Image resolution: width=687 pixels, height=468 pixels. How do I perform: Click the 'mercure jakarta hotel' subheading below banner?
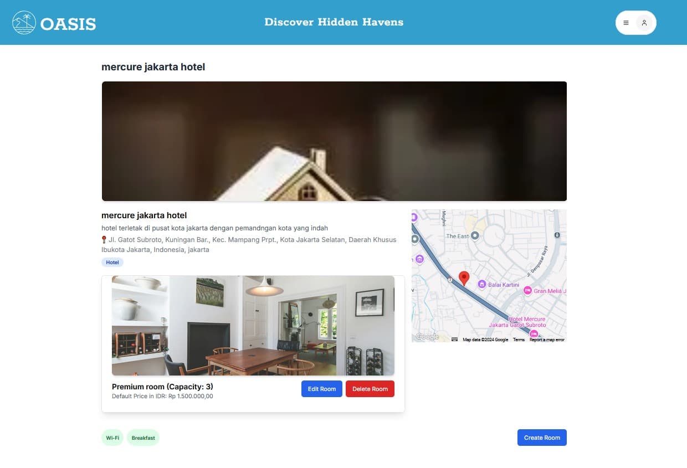144,215
